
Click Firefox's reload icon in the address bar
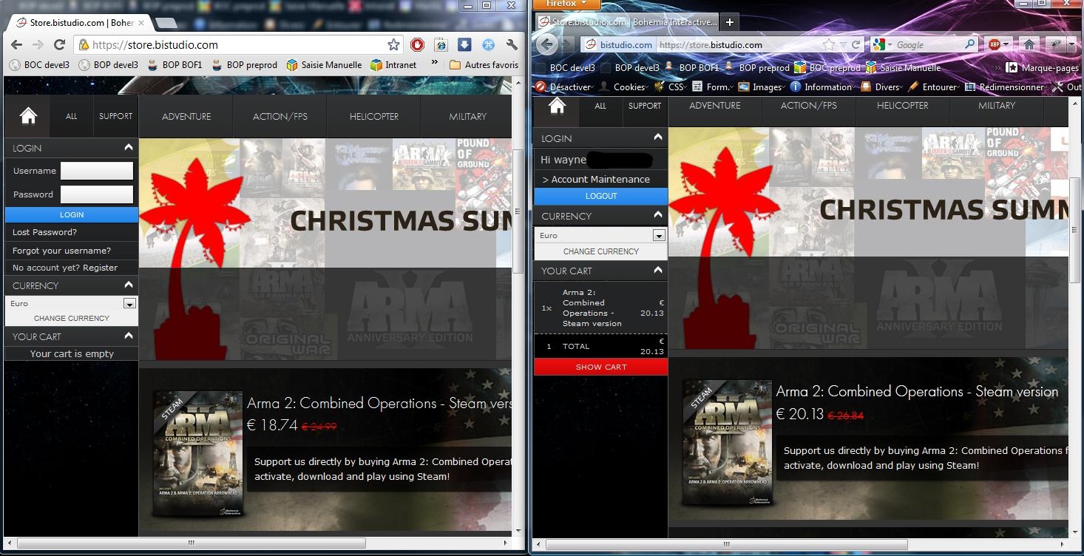(x=856, y=44)
